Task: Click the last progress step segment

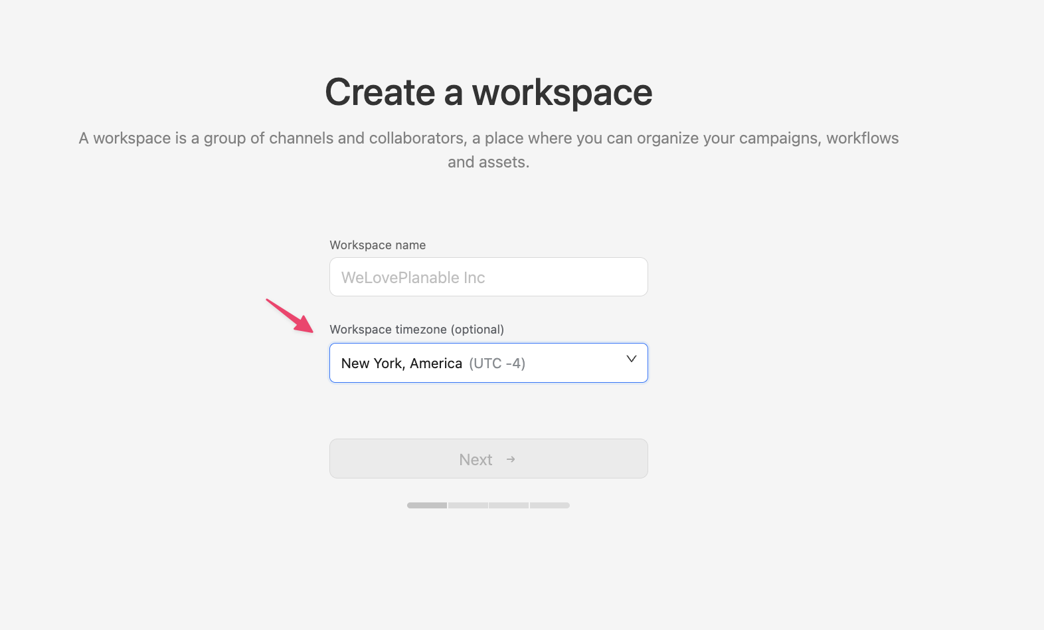Action: click(550, 506)
